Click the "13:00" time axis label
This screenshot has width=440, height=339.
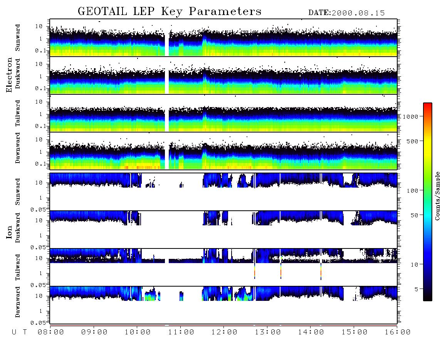(x=268, y=332)
